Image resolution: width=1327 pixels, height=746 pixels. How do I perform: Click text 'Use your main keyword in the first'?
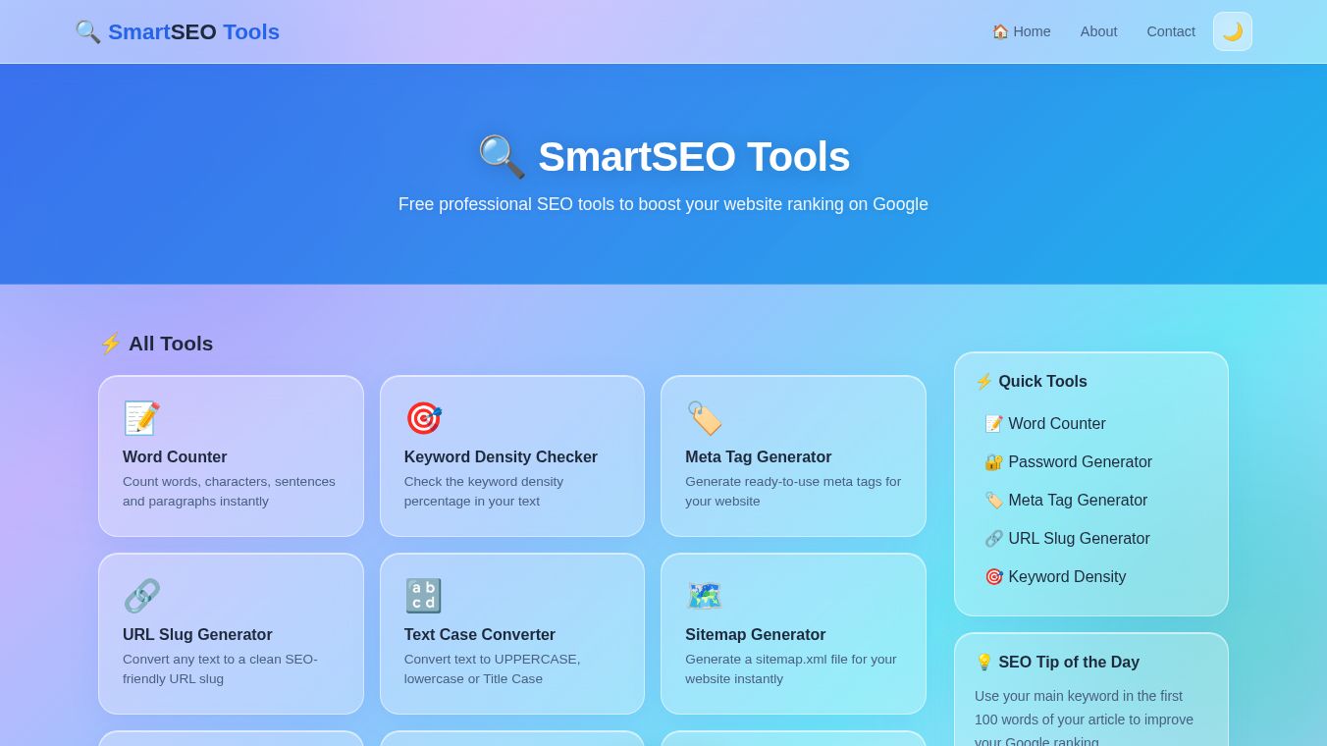click(1079, 696)
